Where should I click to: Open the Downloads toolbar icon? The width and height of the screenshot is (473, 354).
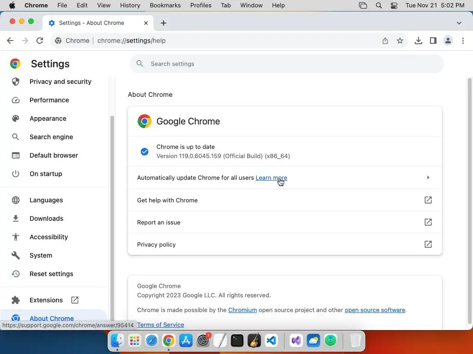pyautogui.click(x=418, y=41)
